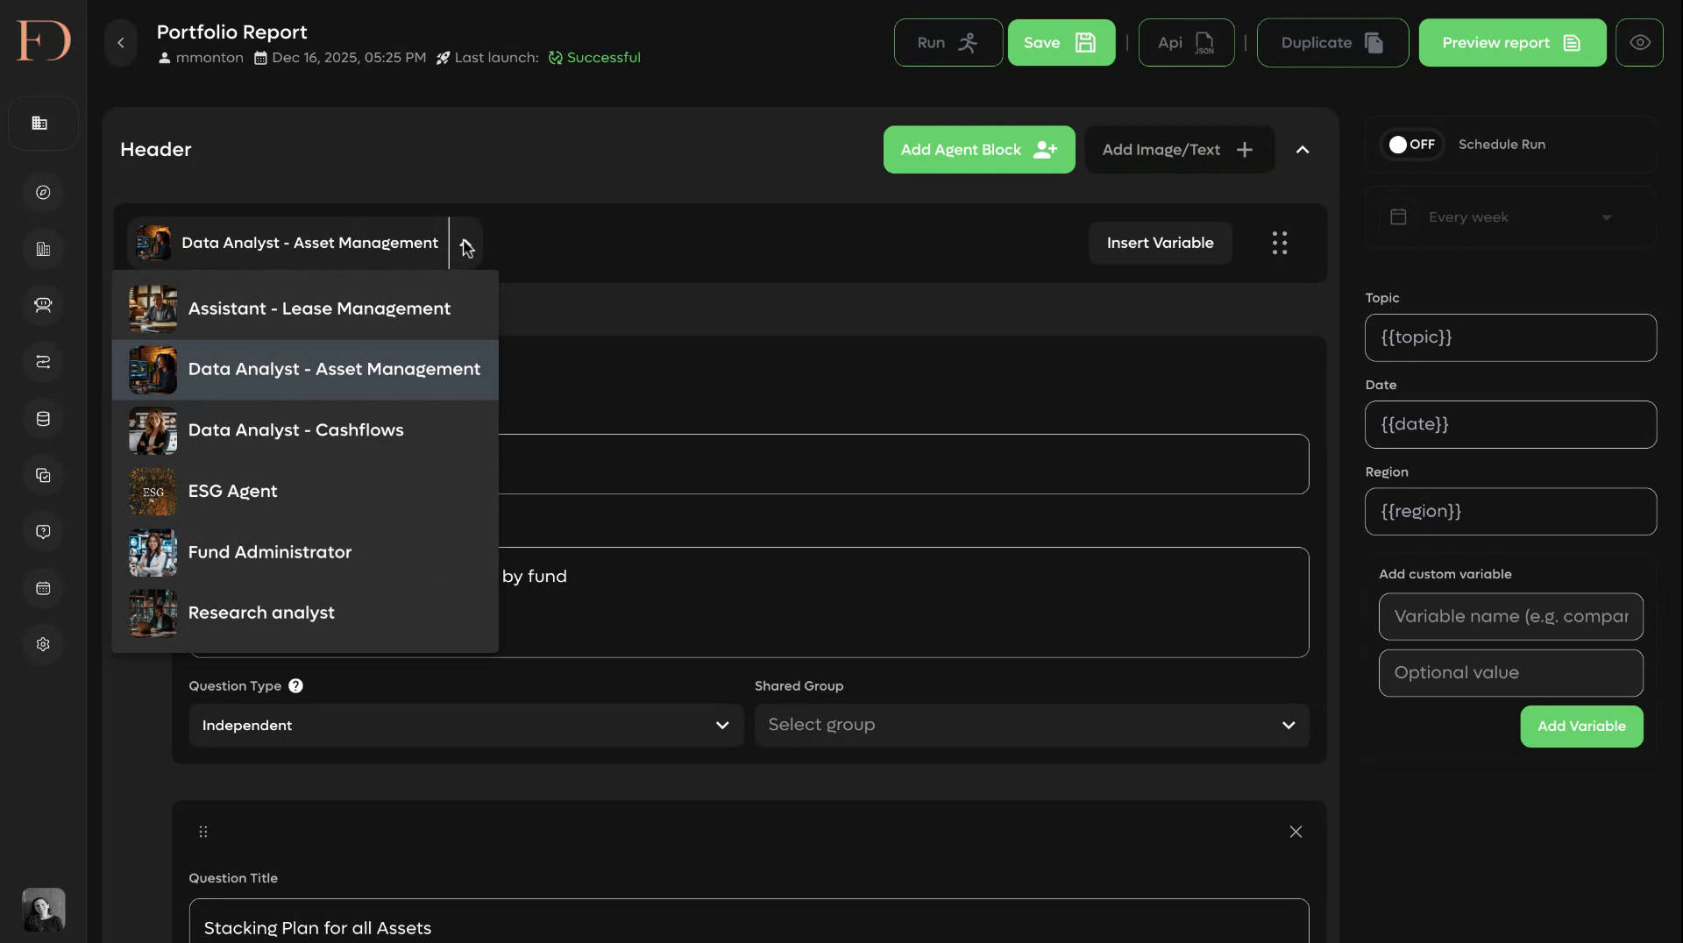Image resolution: width=1683 pixels, height=943 pixels.
Task: Open the Every week frequency dropdown
Action: tap(1520, 217)
